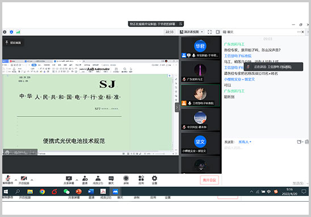Click the shared document title text

74,141
